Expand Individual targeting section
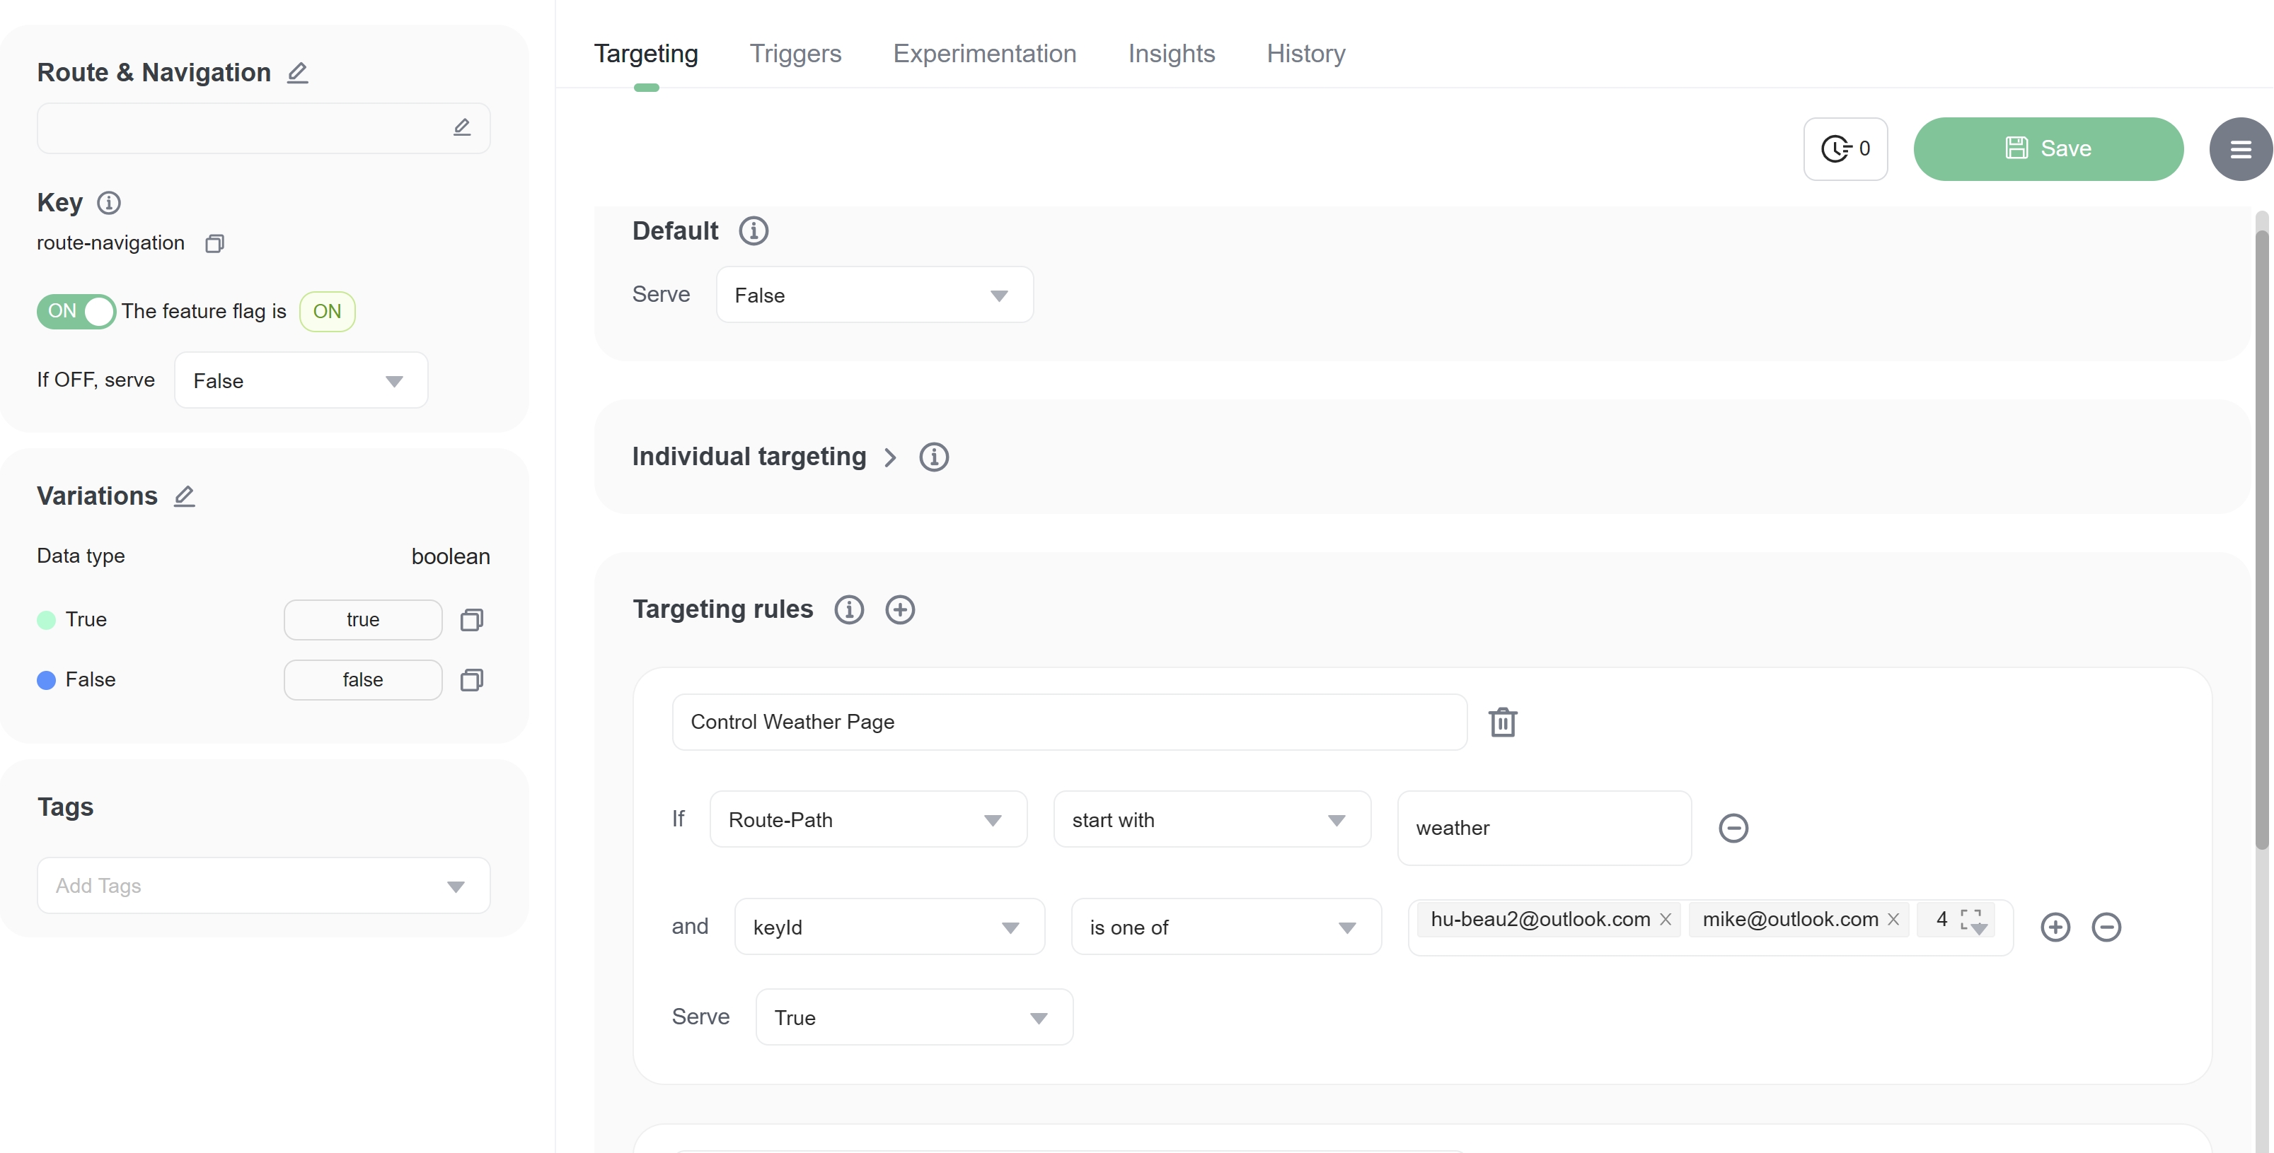The width and height of the screenshot is (2274, 1153). pos(890,457)
